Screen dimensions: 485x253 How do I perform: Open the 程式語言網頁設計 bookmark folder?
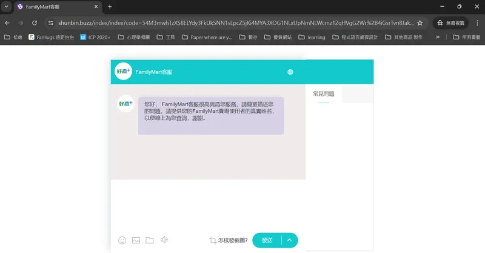coord(355,37)
